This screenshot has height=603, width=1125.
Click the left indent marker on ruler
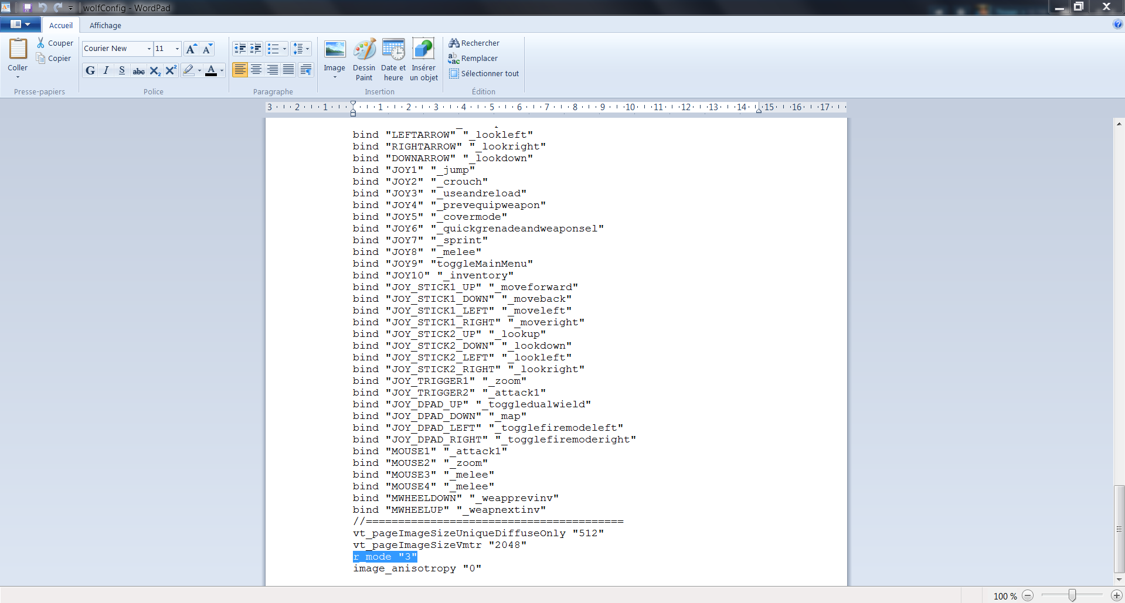point(353,108)
